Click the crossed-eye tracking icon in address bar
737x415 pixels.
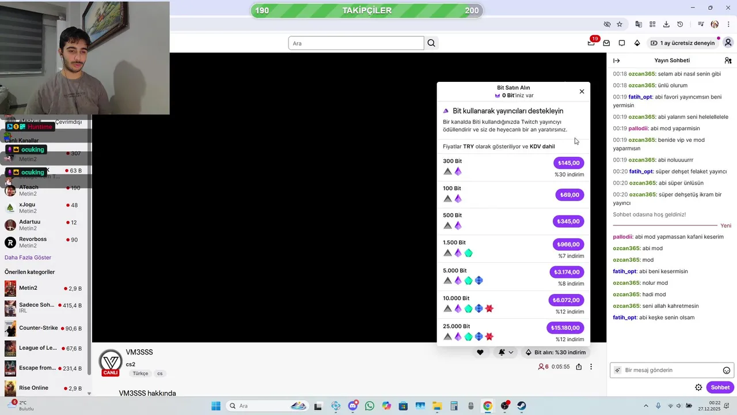(x=607, y=24)
